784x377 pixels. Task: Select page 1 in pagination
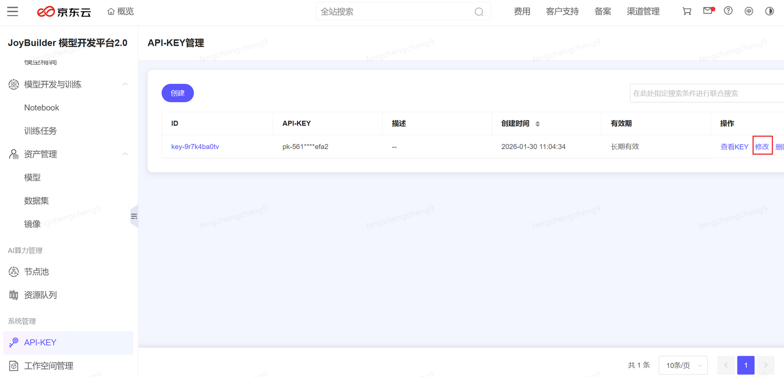point(746,365)
